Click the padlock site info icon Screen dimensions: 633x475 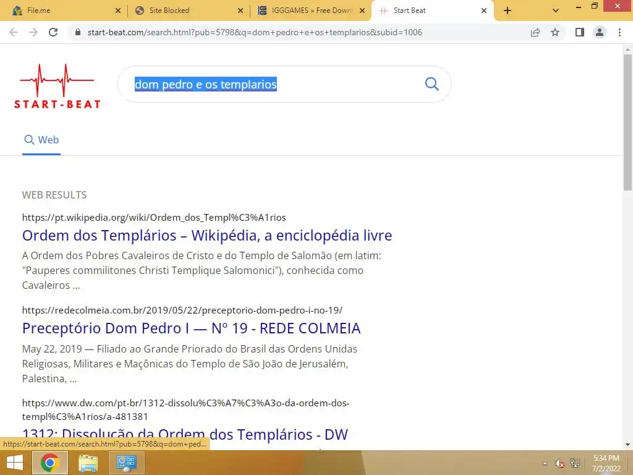coord(78,32)
